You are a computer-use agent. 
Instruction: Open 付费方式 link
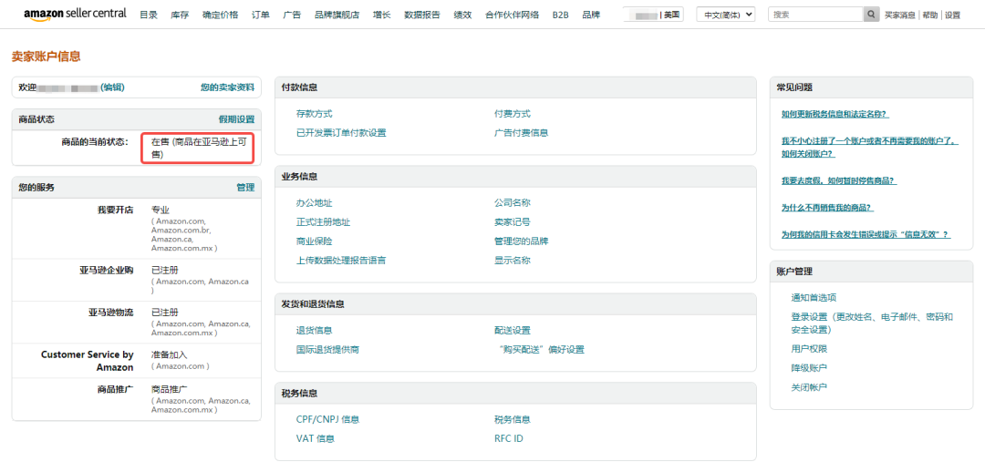512,114
